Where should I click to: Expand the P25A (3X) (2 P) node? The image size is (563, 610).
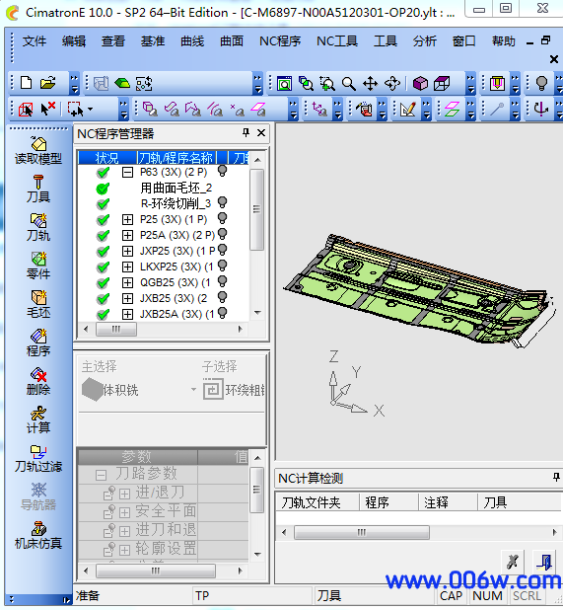[x=127, y=235]
